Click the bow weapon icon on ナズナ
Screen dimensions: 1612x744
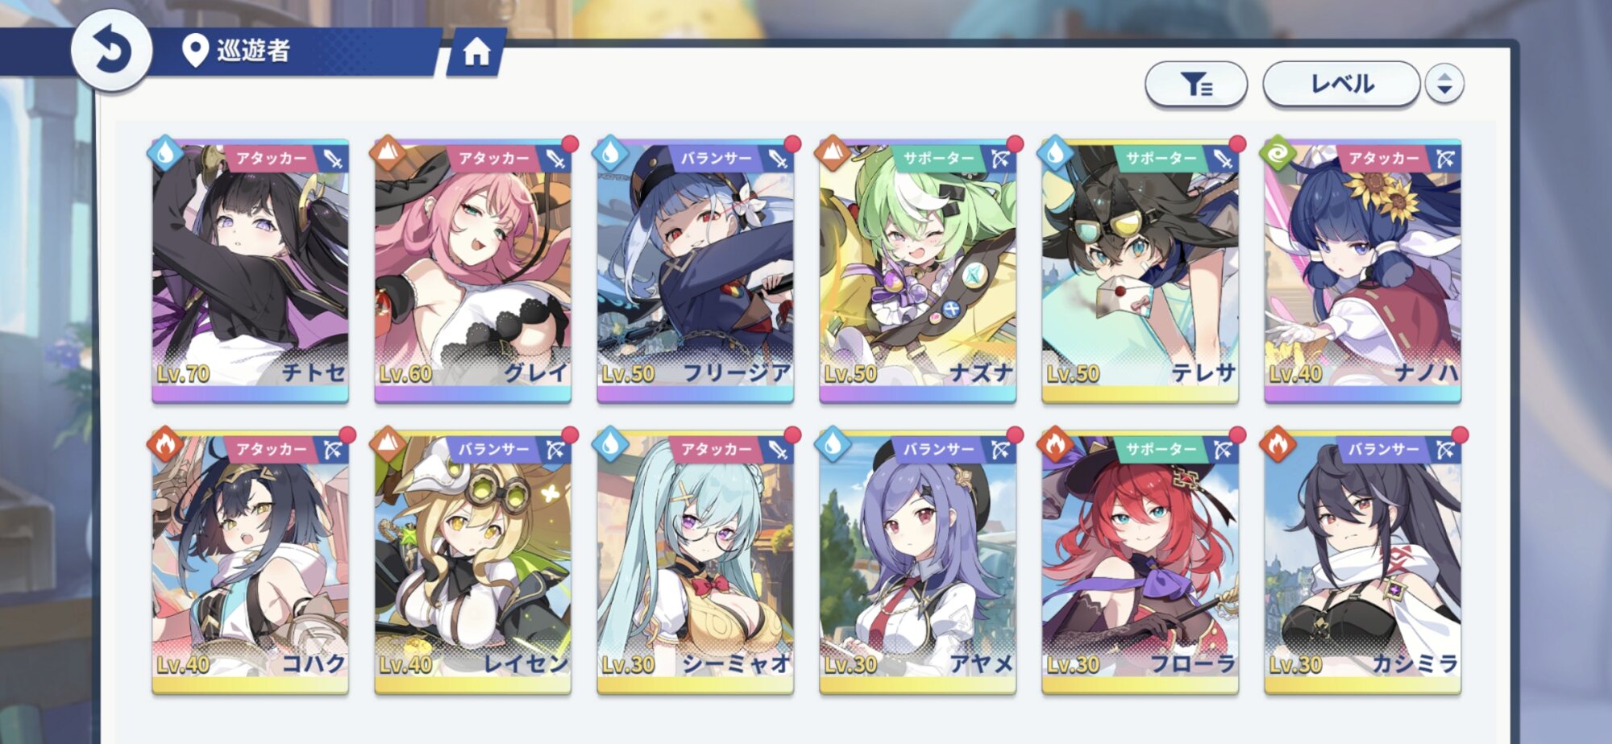pyautogui.click(x=1000, y=159)
